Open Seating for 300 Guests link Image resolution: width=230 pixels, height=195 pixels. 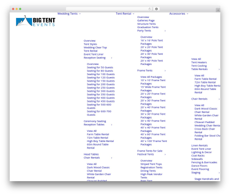point(101,91)
